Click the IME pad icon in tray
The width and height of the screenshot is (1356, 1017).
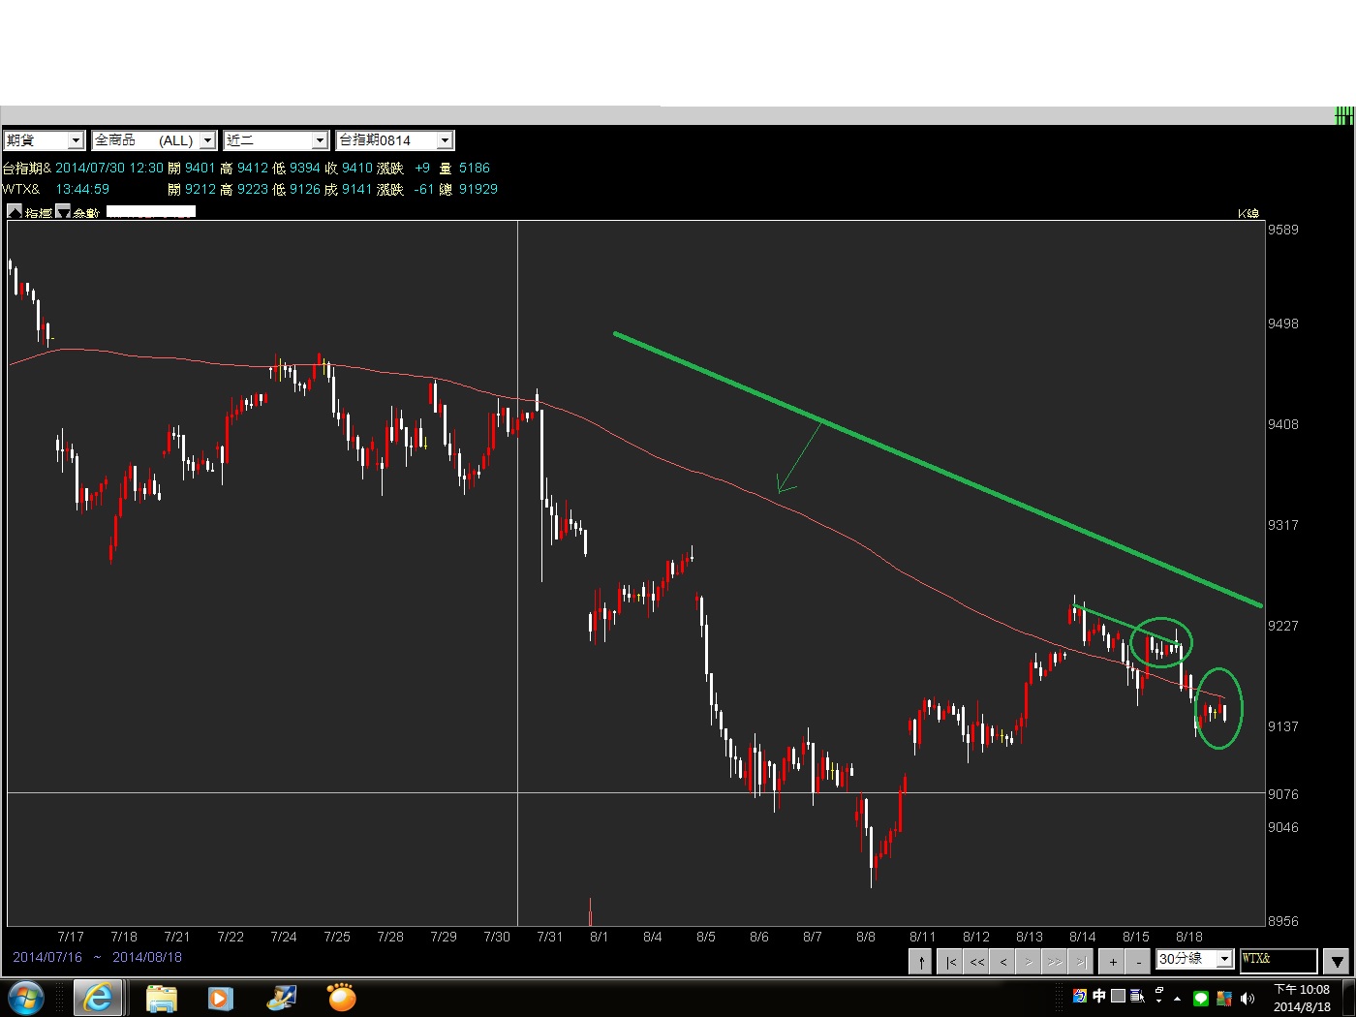click(x=1137, y=996)
